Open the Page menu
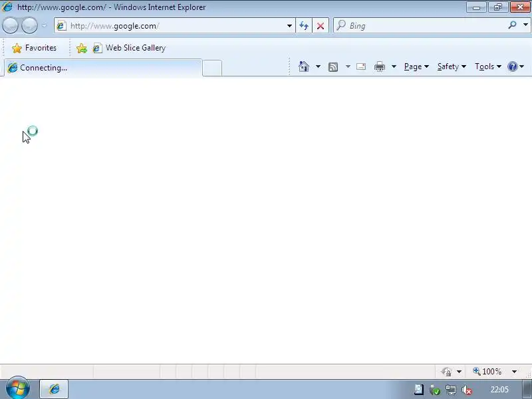Viewport: 532px width, 399px height. click(416, 66)
